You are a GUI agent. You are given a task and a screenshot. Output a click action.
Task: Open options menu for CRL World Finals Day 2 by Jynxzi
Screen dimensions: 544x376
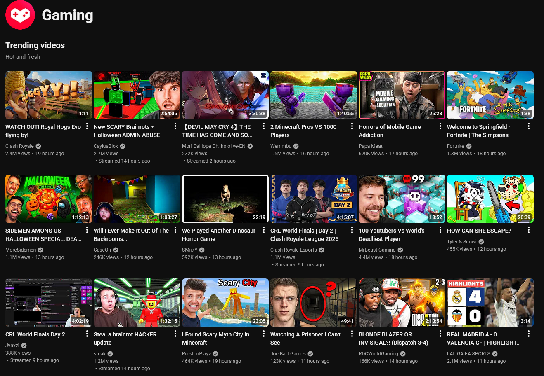(x=87, y=334)
